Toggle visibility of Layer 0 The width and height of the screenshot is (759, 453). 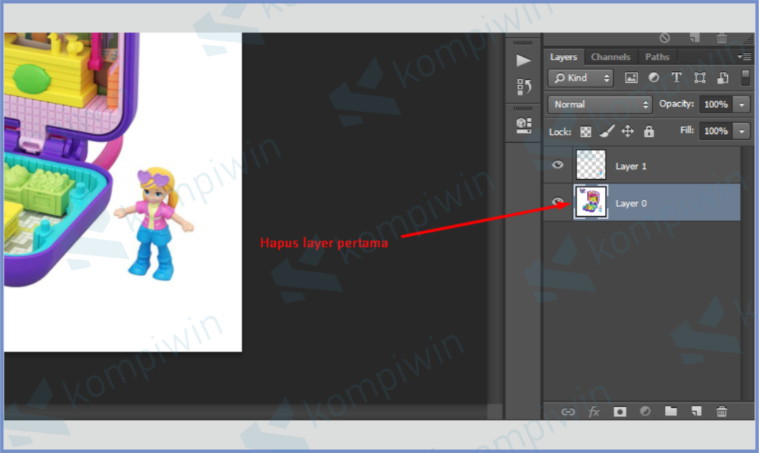click(558, 202)
